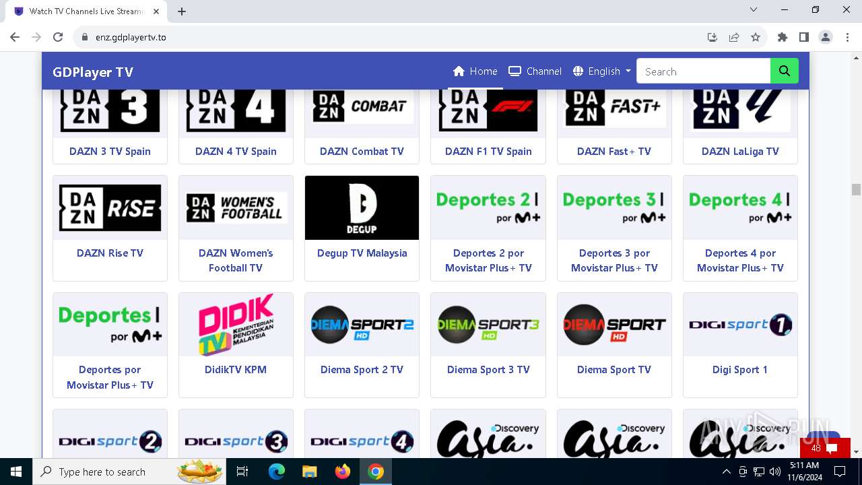Open Deportes 4 por Movistar Plus+ TV link
The width and height of the screenshot is (862, 485).
click(740, 261)
